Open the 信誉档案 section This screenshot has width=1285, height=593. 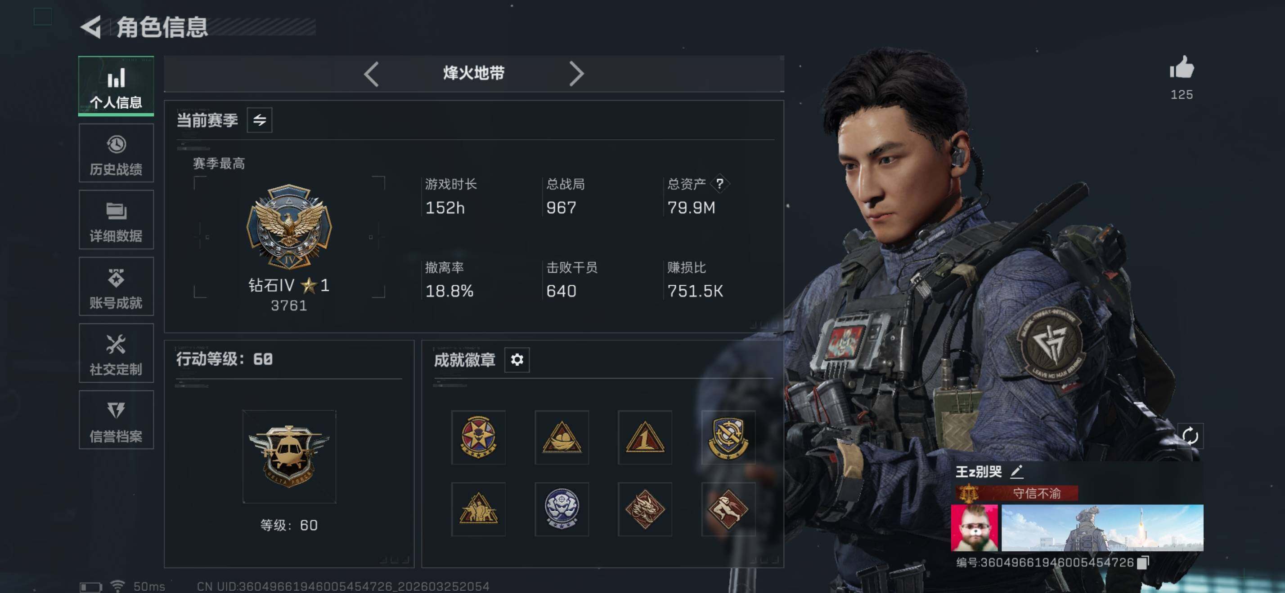[116, 420]
